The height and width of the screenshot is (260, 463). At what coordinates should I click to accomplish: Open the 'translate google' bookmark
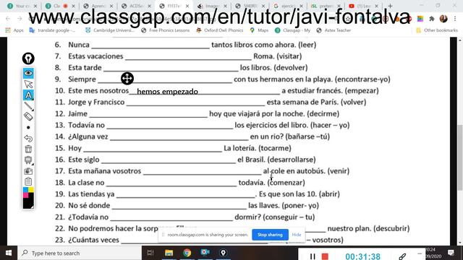click(52, 30)
